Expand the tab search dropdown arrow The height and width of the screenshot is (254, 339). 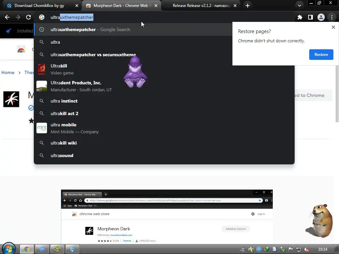[299, 6]
